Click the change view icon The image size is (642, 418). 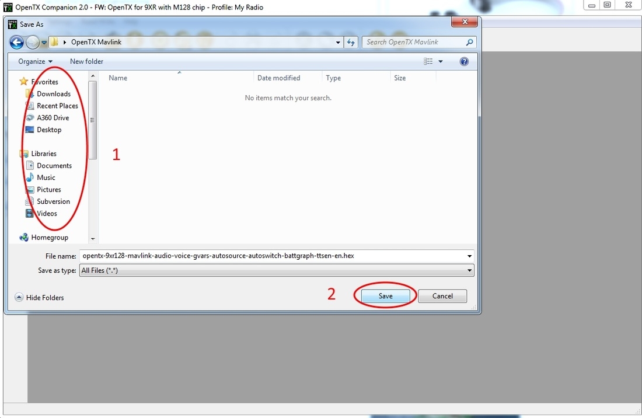[428, 61]
